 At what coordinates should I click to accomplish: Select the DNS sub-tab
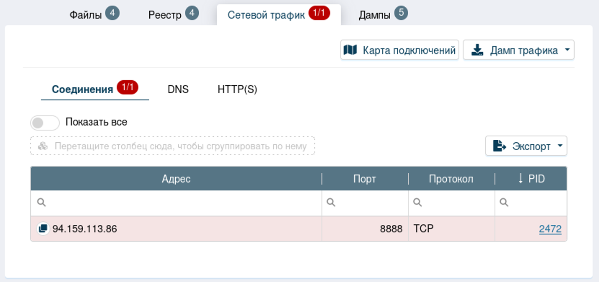178,89
